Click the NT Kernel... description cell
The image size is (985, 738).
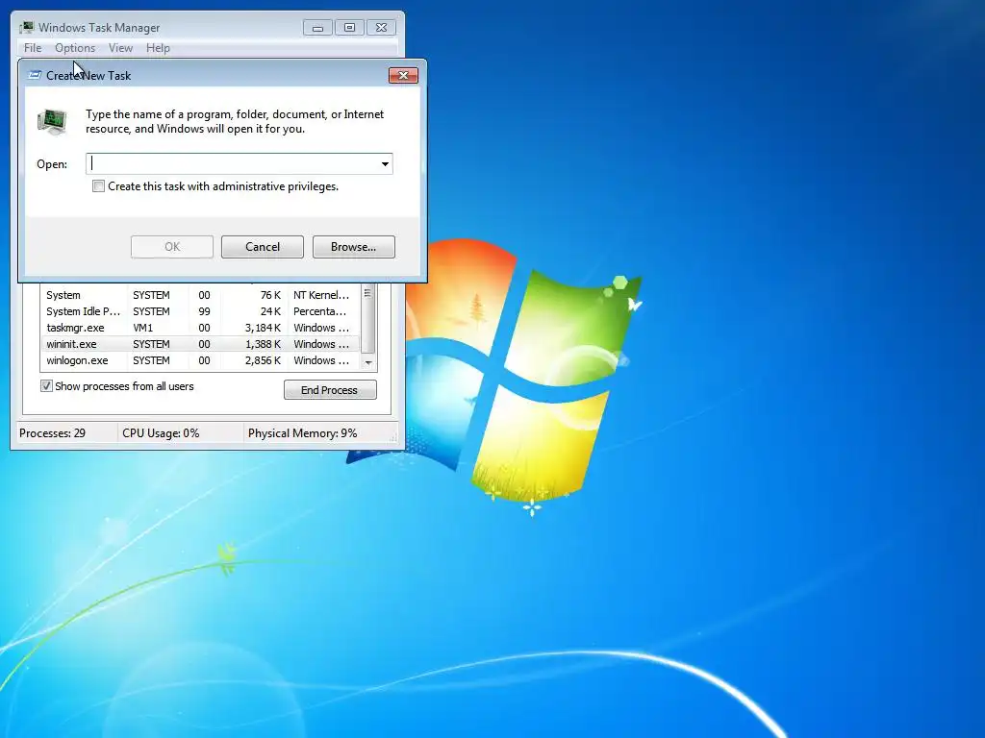point(321,295)
